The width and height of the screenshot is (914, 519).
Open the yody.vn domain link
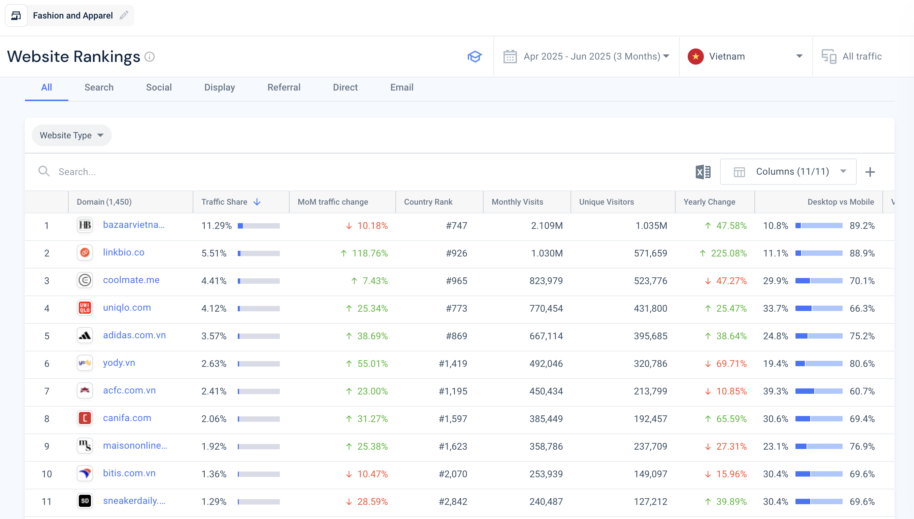click(x=119, y=363)
